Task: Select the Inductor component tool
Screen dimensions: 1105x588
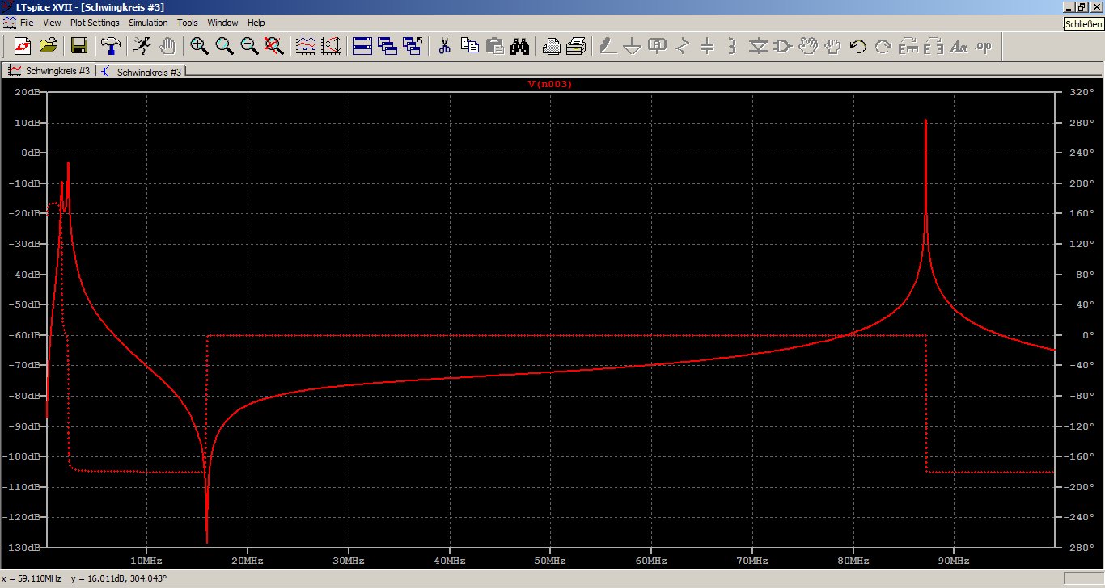Action: click(x=733, y=46)
